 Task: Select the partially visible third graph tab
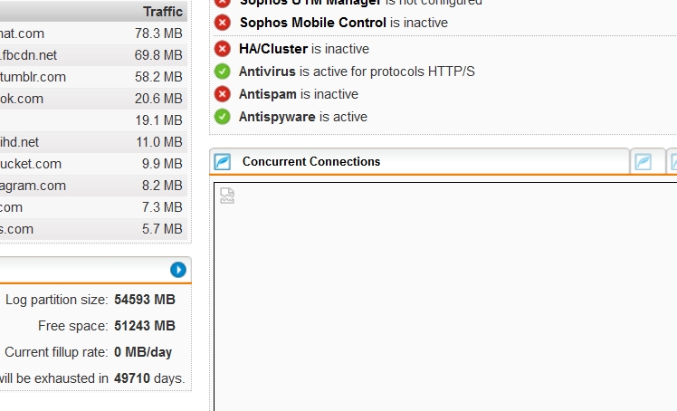(672, 162)
